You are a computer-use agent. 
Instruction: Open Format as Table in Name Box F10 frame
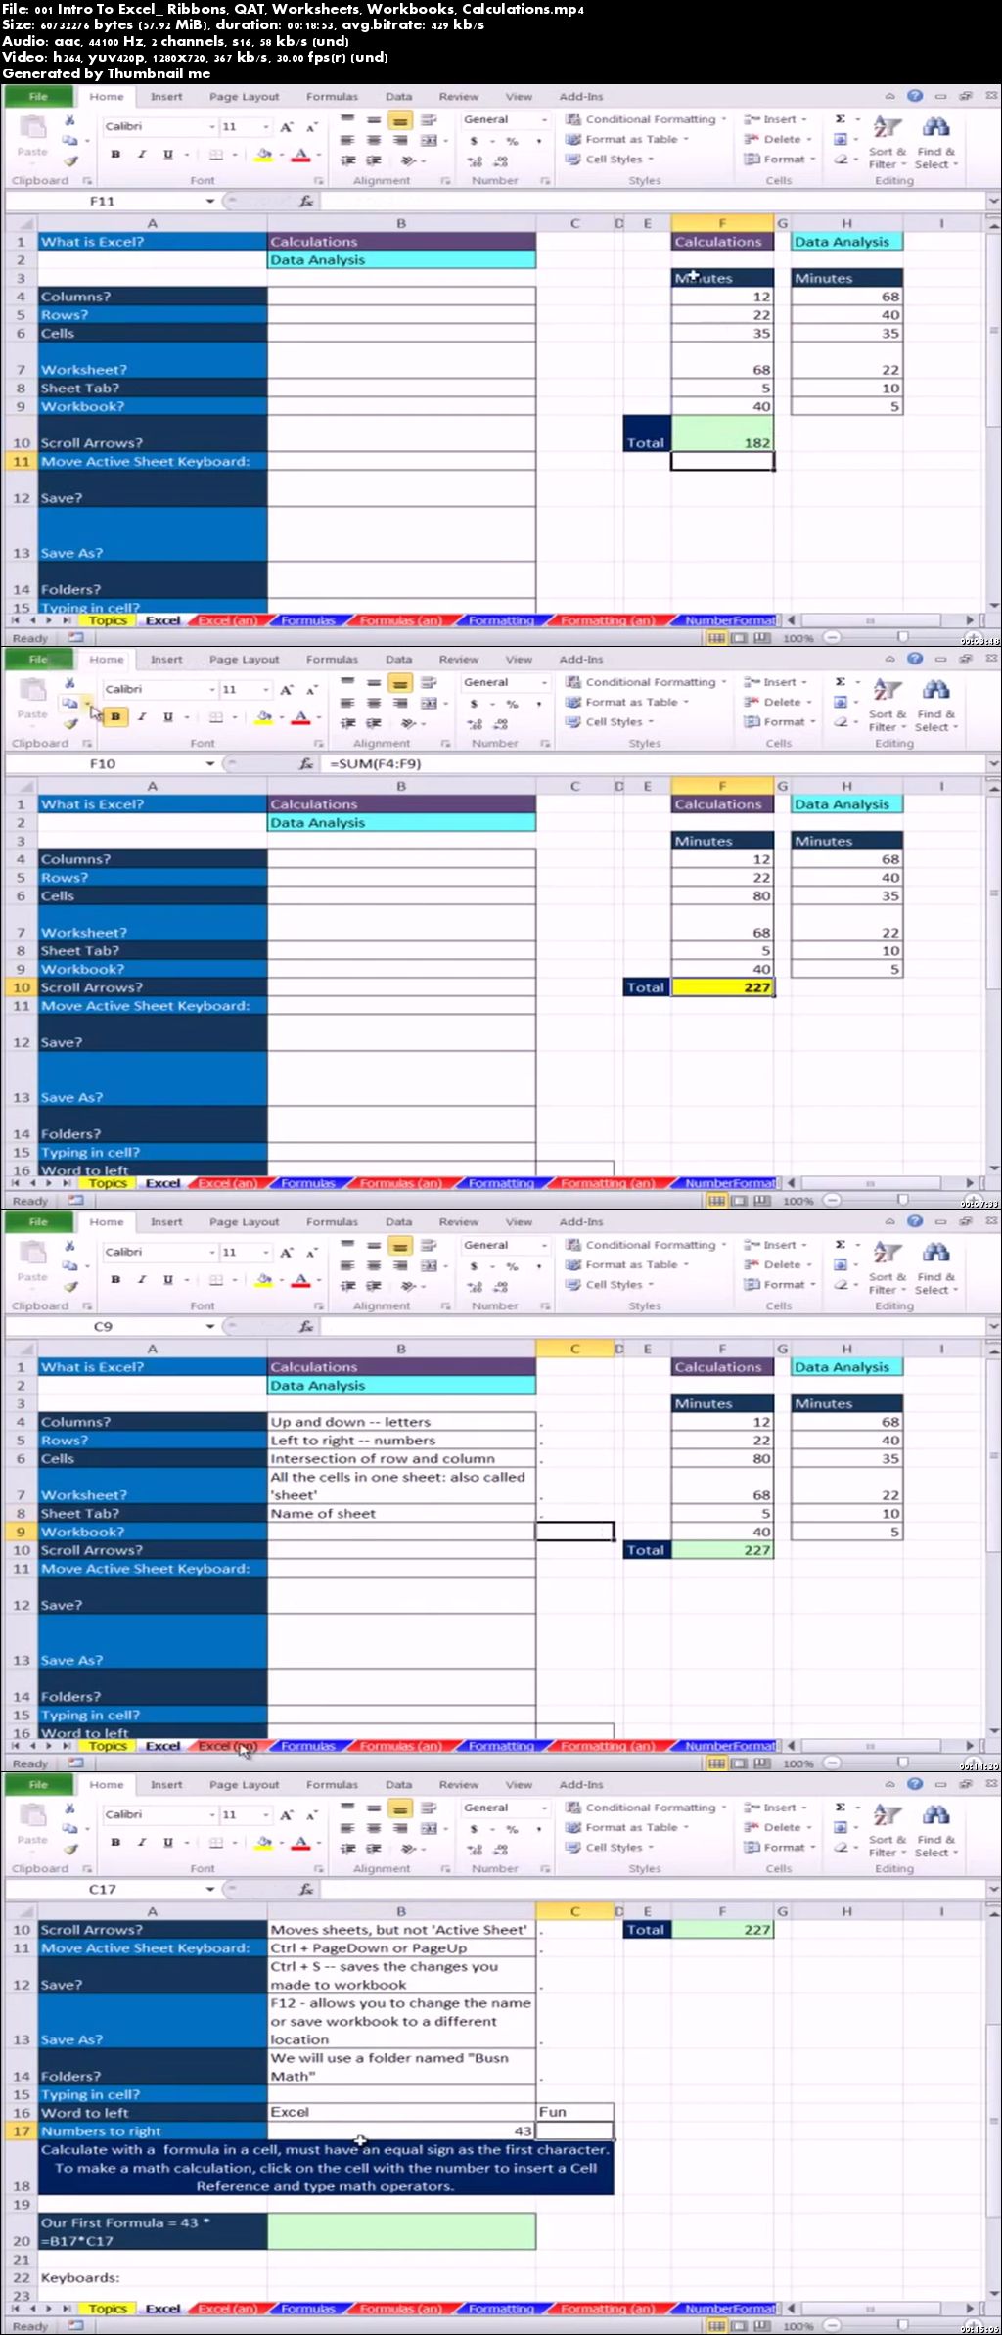[627, 702]
